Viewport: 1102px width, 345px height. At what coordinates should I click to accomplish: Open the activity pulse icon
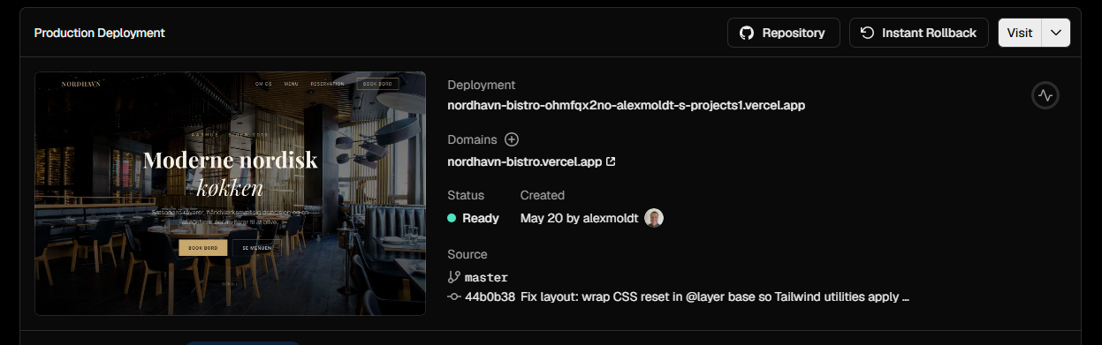[1045, 95]
